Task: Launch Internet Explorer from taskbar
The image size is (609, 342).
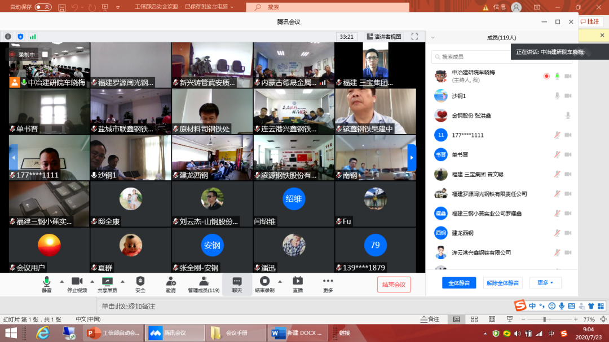Action: coord(43,333)
